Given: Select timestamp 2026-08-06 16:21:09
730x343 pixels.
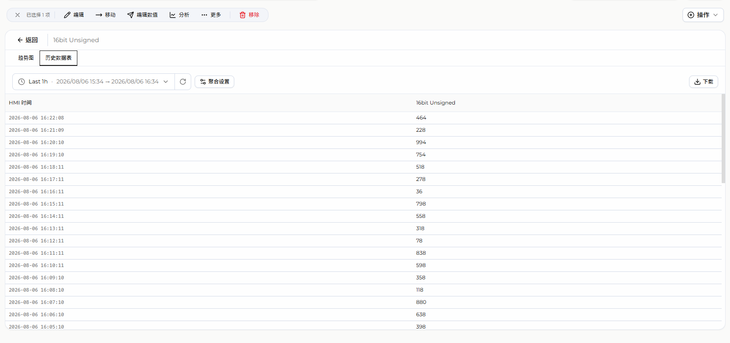Looking at the screenshot, I should pos(36,130).
